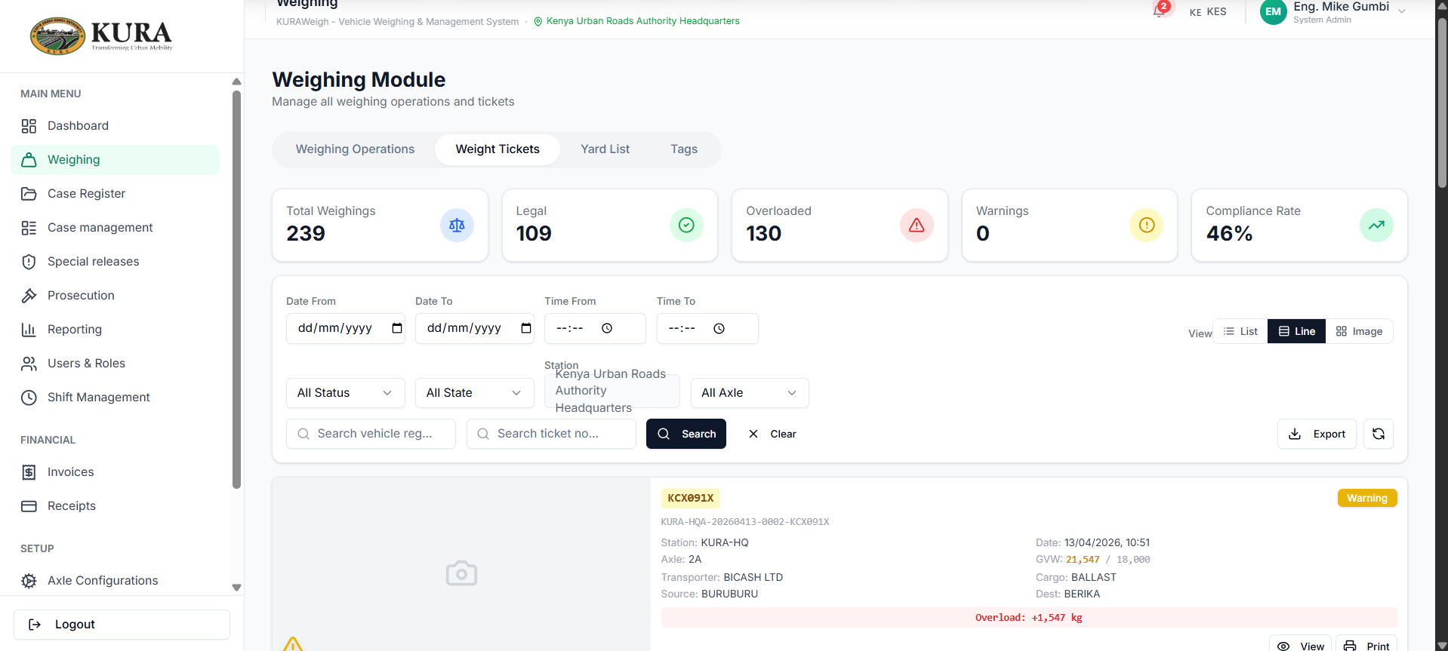The height and width of the screenshot is (651, 1448).
Task: Click the dark Search button
Action: (685, 434)
